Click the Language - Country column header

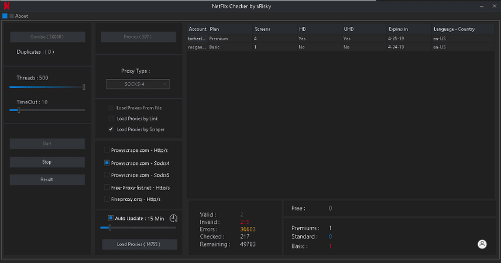coord(463,29)
